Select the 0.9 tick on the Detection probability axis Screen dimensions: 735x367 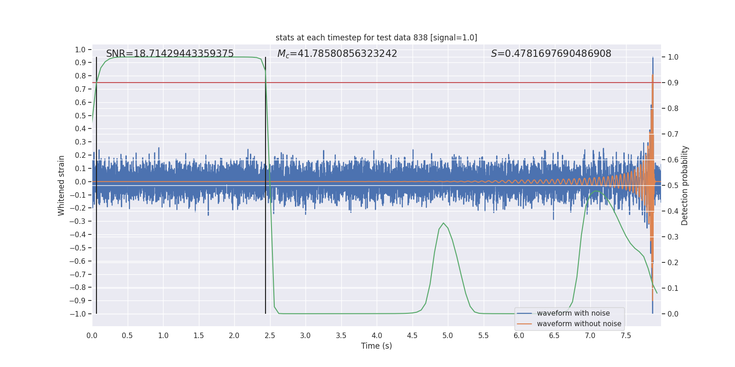673,83
